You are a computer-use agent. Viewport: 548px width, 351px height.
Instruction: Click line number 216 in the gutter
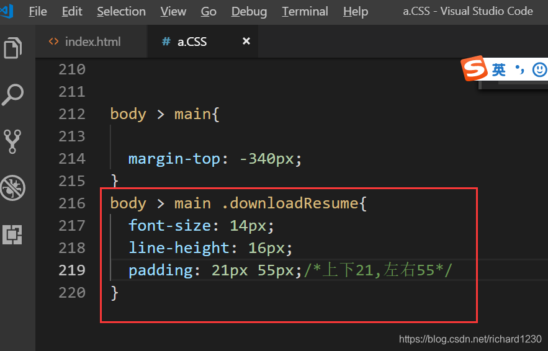tap(72, 203)
